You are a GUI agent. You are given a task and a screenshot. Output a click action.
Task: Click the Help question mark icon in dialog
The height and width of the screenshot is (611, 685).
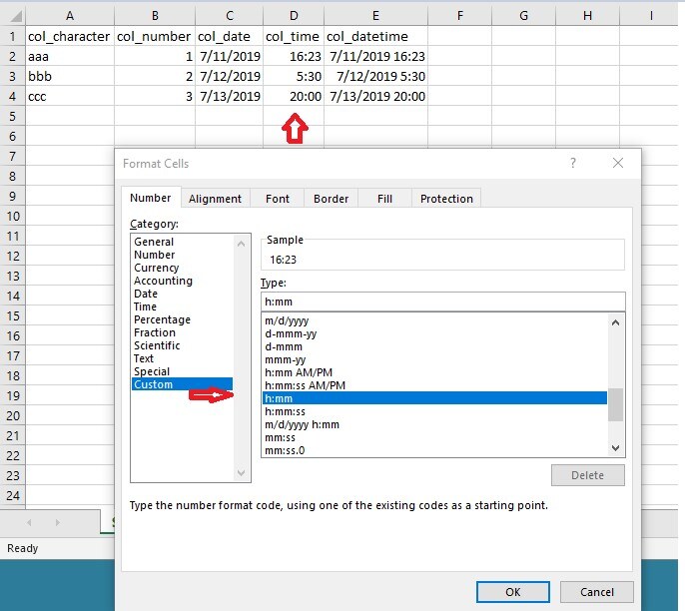pyautogui.click(x=573, y=163)
